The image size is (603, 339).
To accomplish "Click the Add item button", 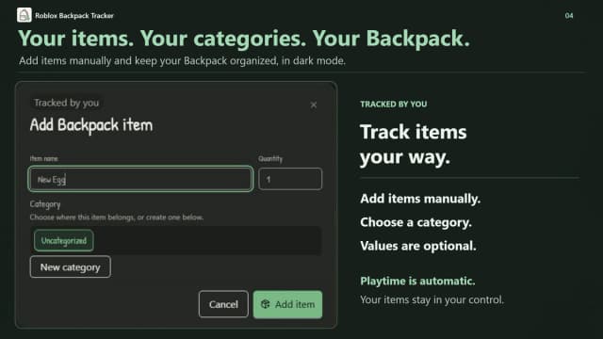I will [x=287, y=304].
